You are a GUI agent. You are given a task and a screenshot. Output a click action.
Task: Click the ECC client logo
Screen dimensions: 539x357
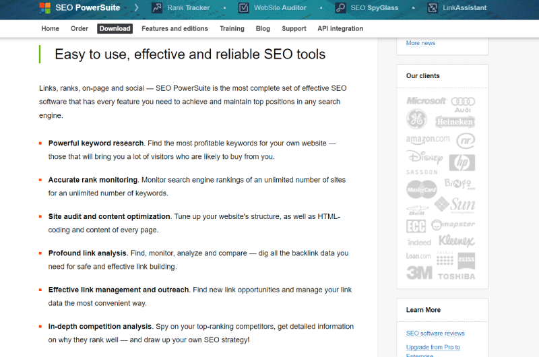416,226
